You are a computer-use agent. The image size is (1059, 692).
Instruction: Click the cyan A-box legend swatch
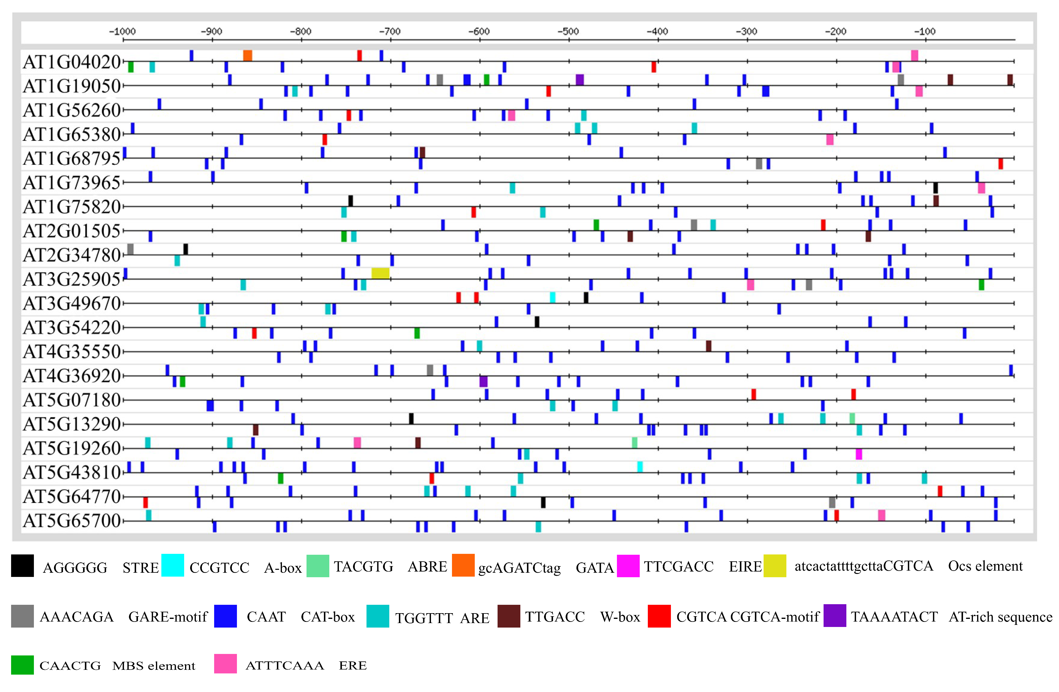[x=173, y=566]
